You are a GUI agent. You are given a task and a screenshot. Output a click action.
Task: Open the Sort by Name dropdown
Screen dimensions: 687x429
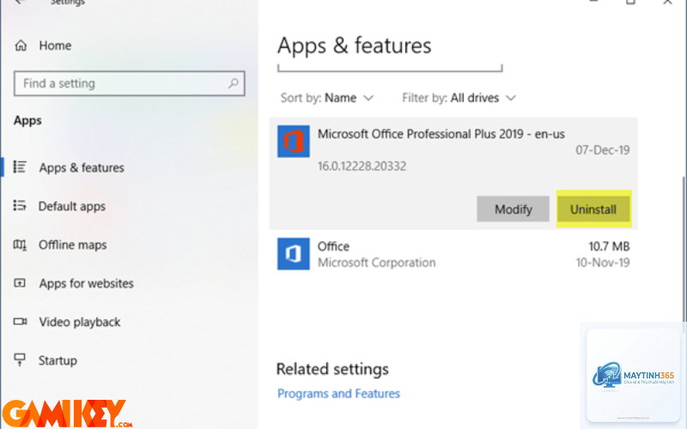[327, 98]
